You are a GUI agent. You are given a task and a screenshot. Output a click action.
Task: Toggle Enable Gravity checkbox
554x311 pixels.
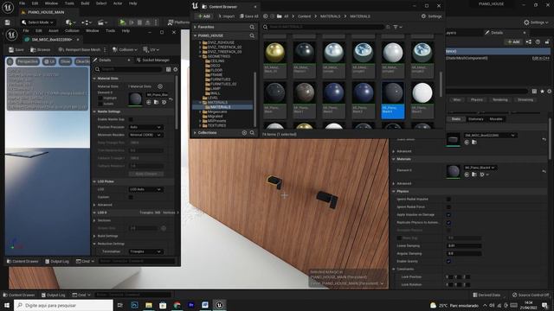[448, 261]
